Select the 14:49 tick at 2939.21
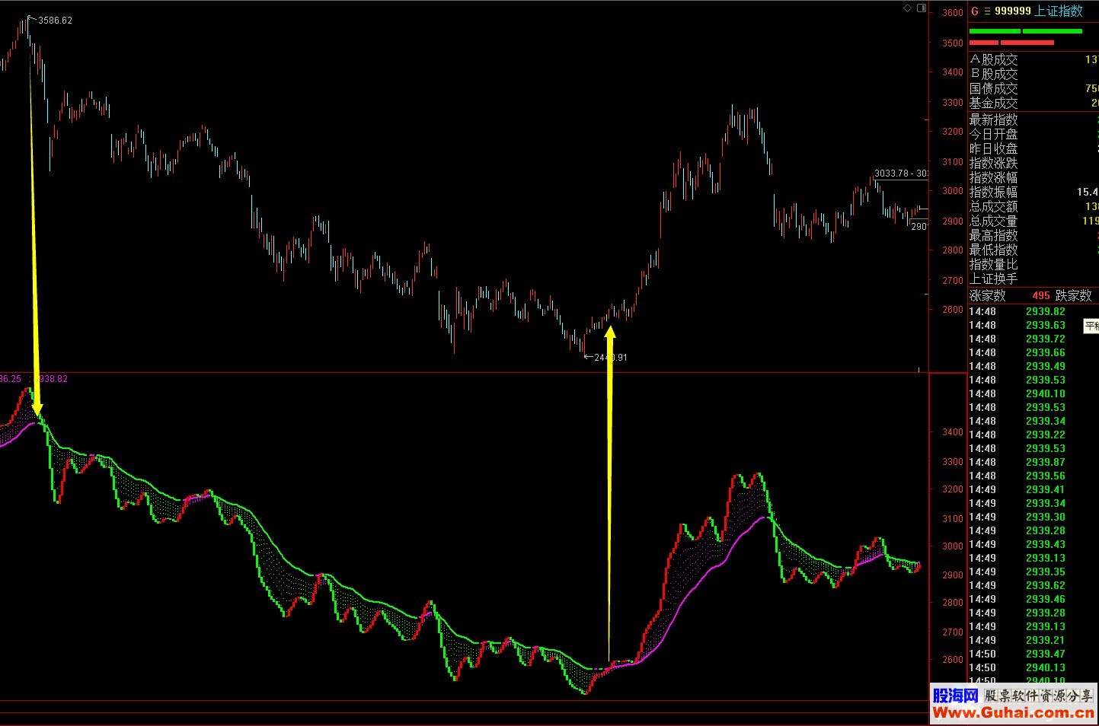 click(x=1034, y=640)
